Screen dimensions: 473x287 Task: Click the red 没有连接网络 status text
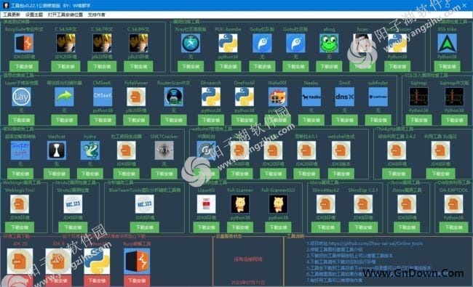click(x=248, y=259)
